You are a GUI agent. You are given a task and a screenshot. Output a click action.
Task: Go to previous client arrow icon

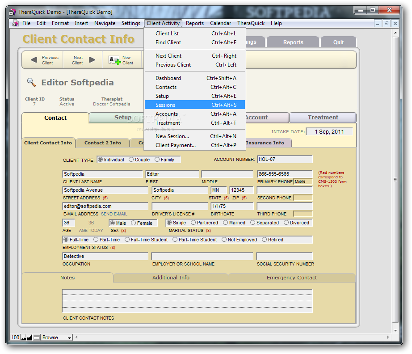[34, 59]
